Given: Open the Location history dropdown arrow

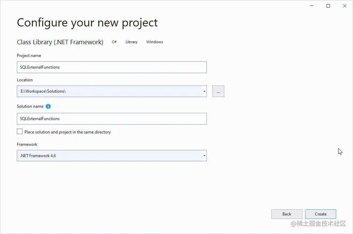Looking at the screenshot, I should coord(204,91).
